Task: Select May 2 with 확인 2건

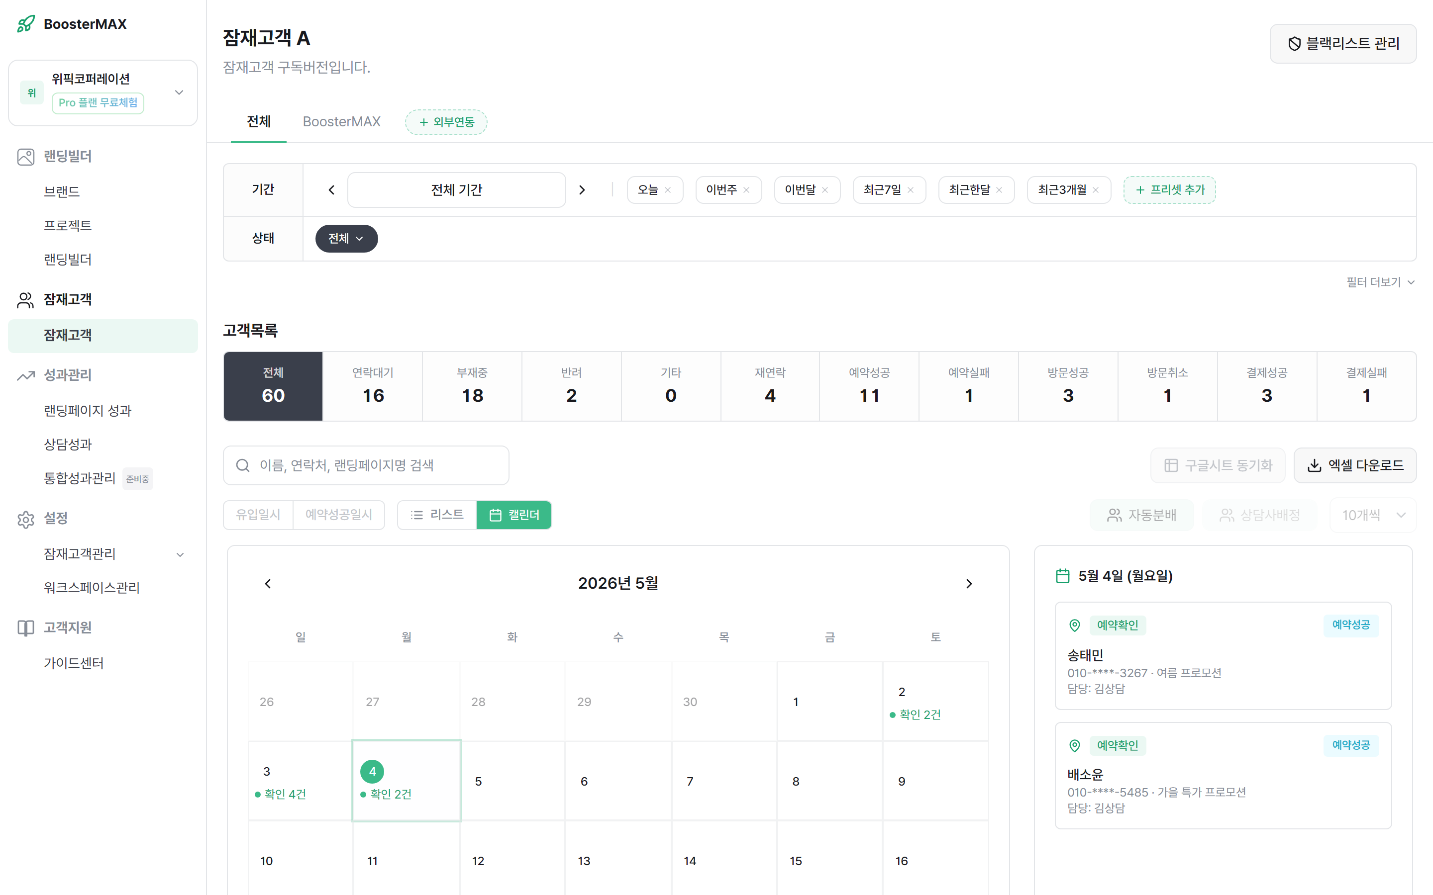Action: (x=935, y=702)
